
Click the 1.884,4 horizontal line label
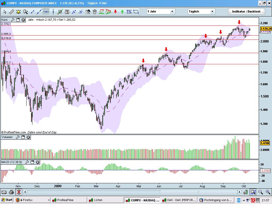pos(6,51)
